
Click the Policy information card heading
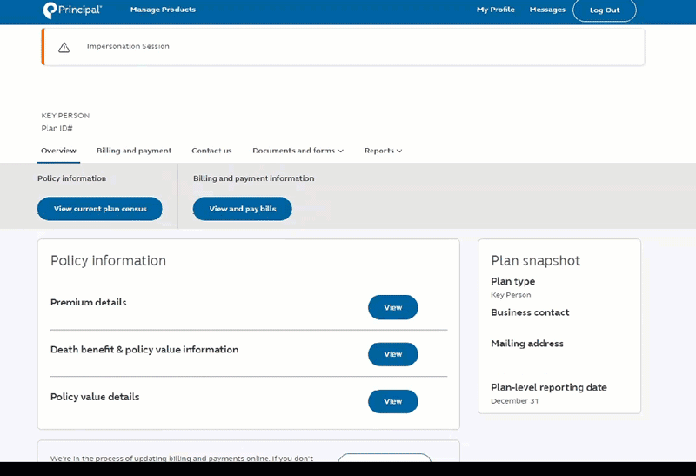[x=108, y=261]
